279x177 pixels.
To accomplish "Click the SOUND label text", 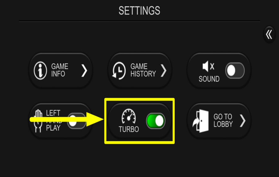I will click(x=209, y=79).
